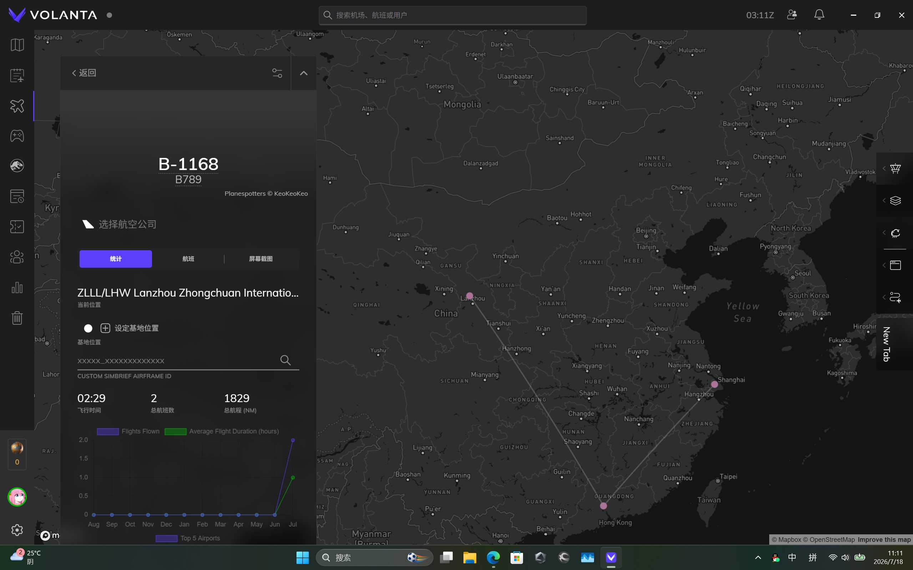Collapse the aircraft panel with chevron
Viewport: 913px width, 570px height.
click(304, 73)
